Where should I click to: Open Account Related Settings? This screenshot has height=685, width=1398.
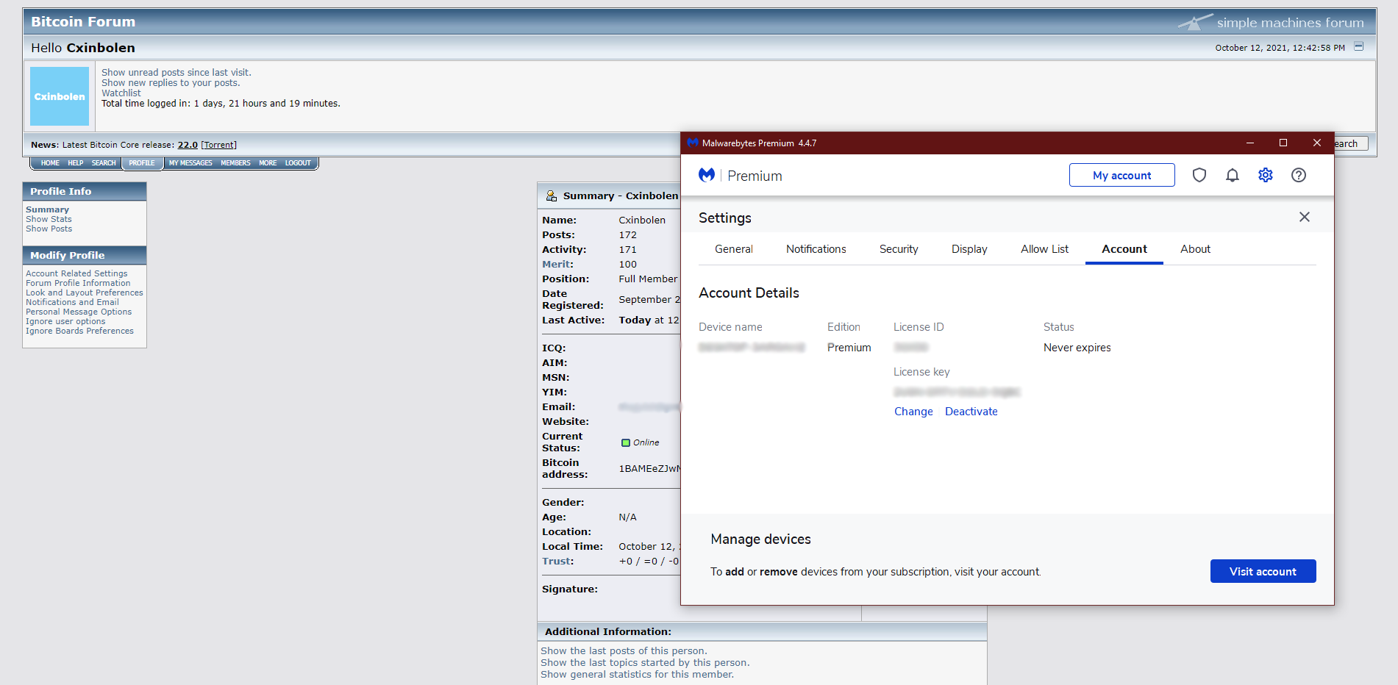tap(76, 273)
